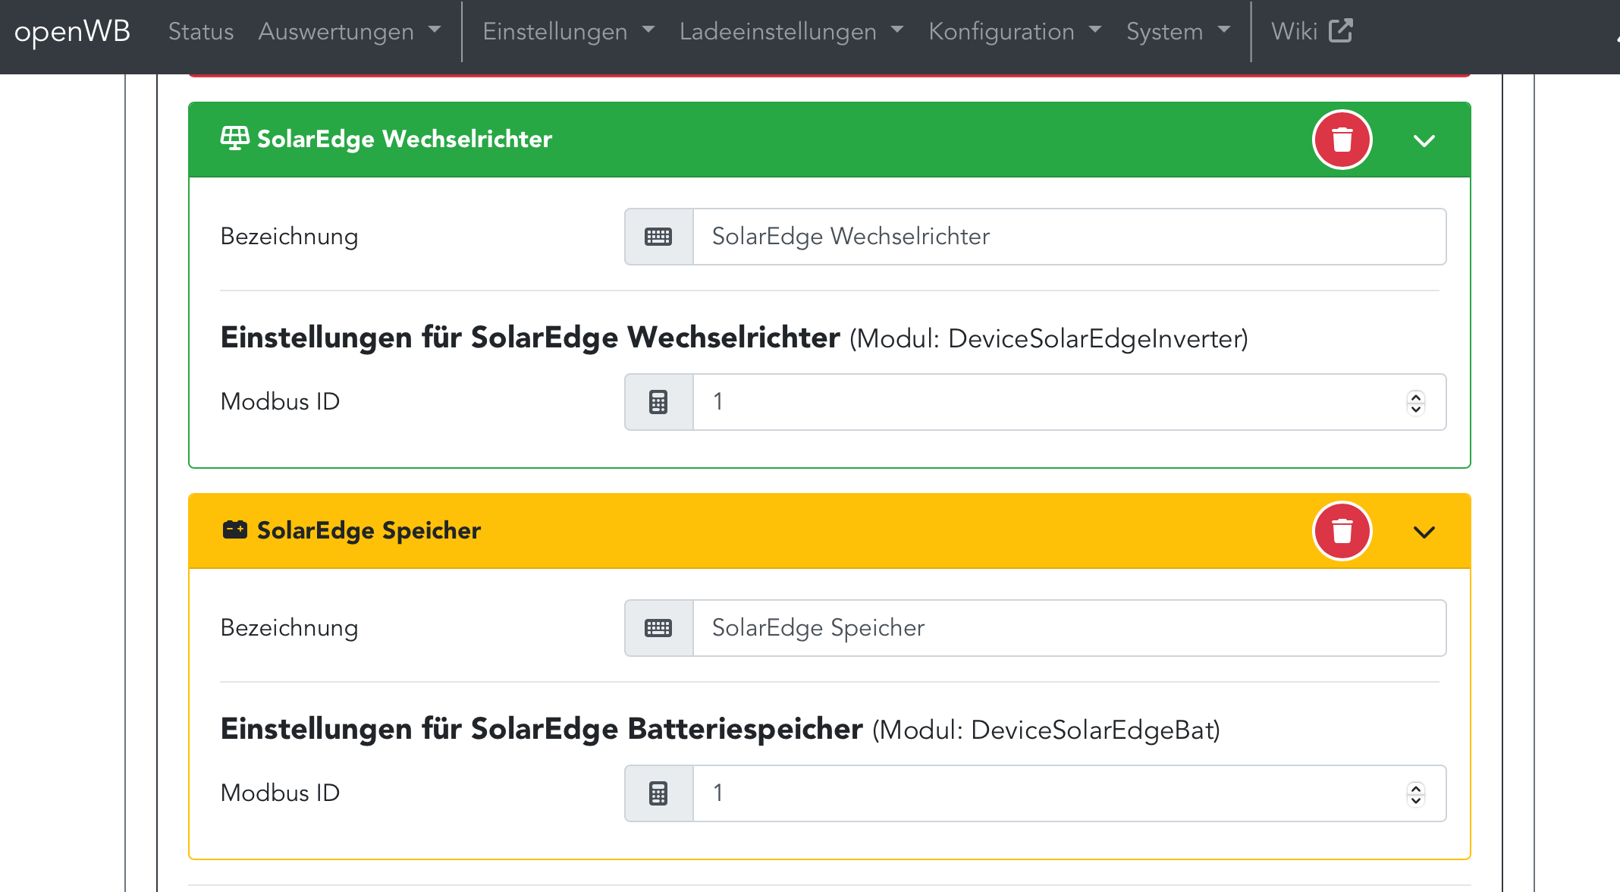The image size is (1620, 892).
Task: Click solar panel icon in Wechselrichter header
Action: point(234,139)
